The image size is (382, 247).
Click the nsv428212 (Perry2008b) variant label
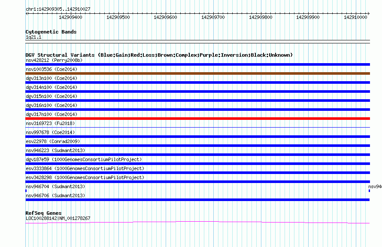(x=54, y=60)
